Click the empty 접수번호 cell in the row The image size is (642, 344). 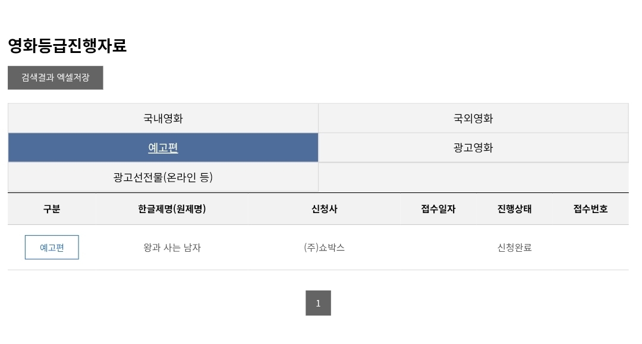(590, 248)
